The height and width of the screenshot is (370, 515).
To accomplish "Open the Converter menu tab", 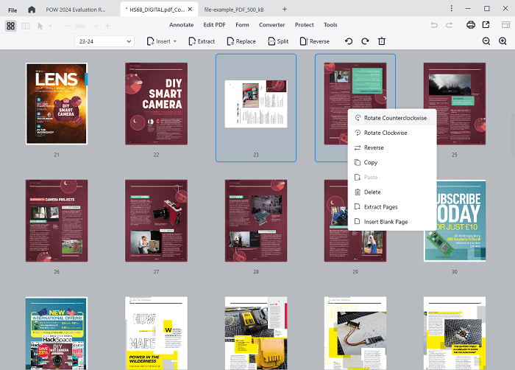I will pyautogui.click(x=271, y=25).
